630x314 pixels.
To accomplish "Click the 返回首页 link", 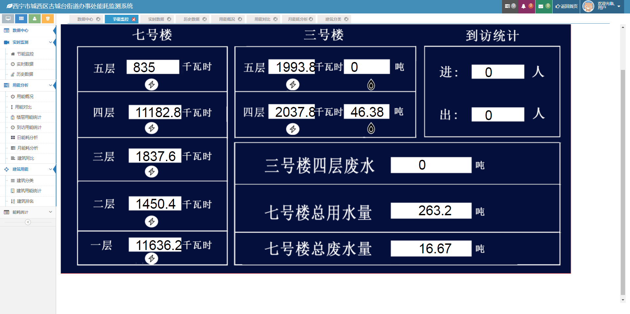I will (x=566, y=6).
